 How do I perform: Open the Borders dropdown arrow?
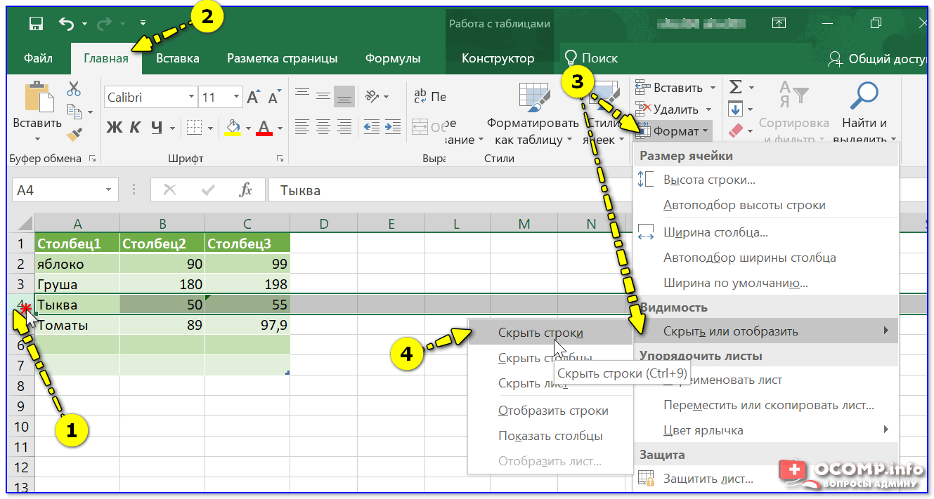point(209,128)
